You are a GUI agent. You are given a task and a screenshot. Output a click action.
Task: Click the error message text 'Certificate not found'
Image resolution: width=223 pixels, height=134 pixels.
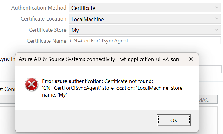[129, 81]
